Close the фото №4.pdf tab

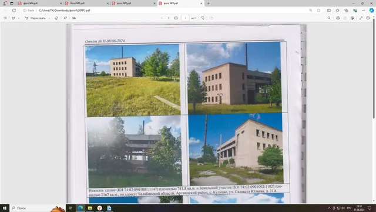click(61, 4)
